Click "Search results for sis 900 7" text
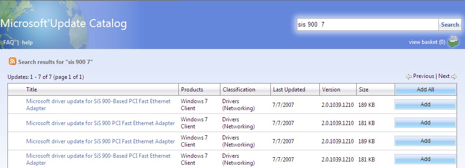Screen dimensions: 465x168 (56, 62)
